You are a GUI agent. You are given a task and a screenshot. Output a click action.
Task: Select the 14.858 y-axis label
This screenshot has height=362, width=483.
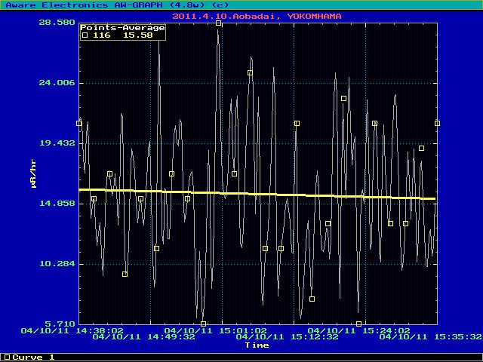[x=57, y=204]
